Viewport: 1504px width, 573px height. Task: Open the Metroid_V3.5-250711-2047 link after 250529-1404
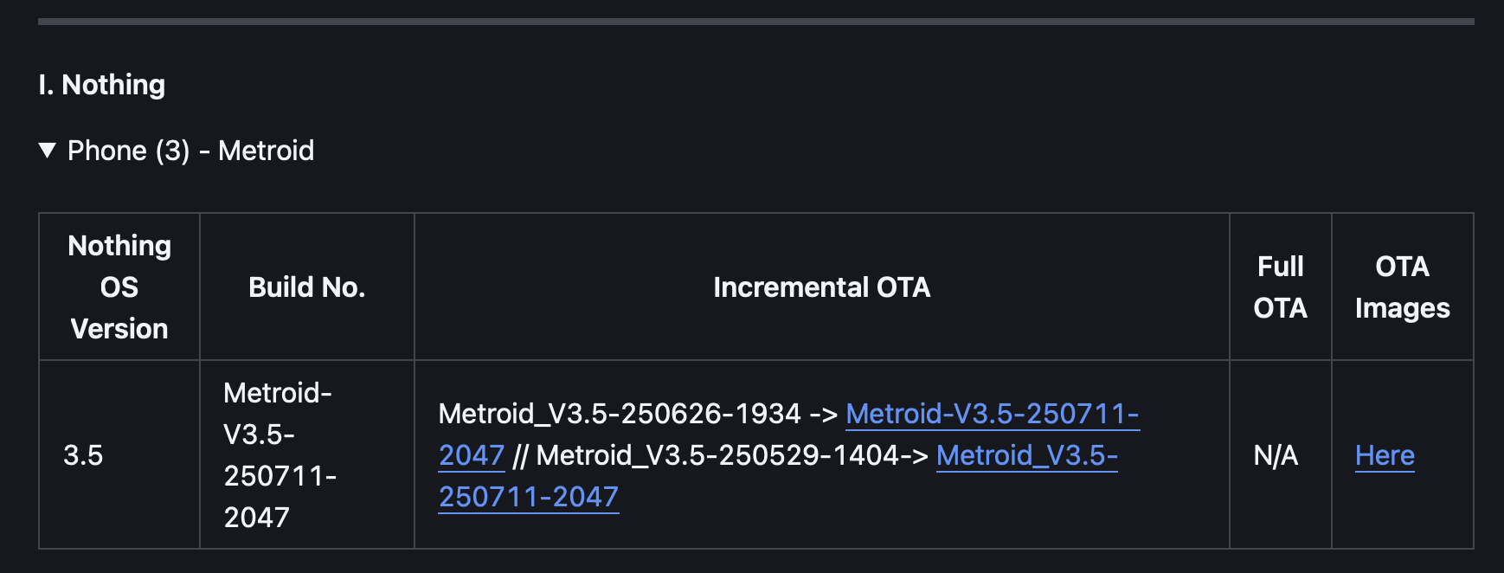[1026, 455]
